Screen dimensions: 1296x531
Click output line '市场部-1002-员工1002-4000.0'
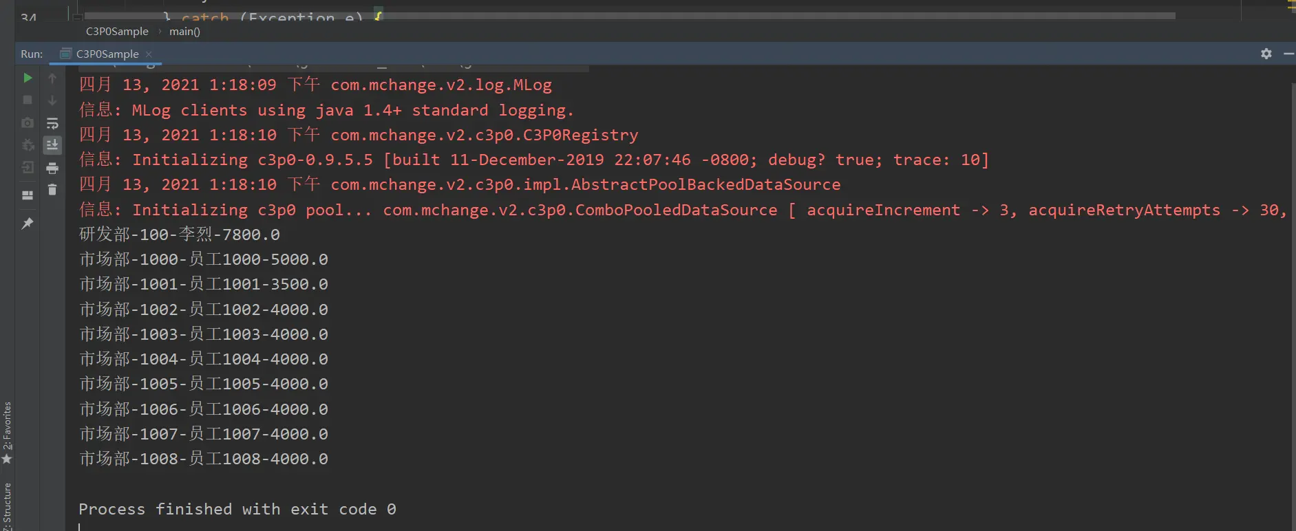(204, 310)
